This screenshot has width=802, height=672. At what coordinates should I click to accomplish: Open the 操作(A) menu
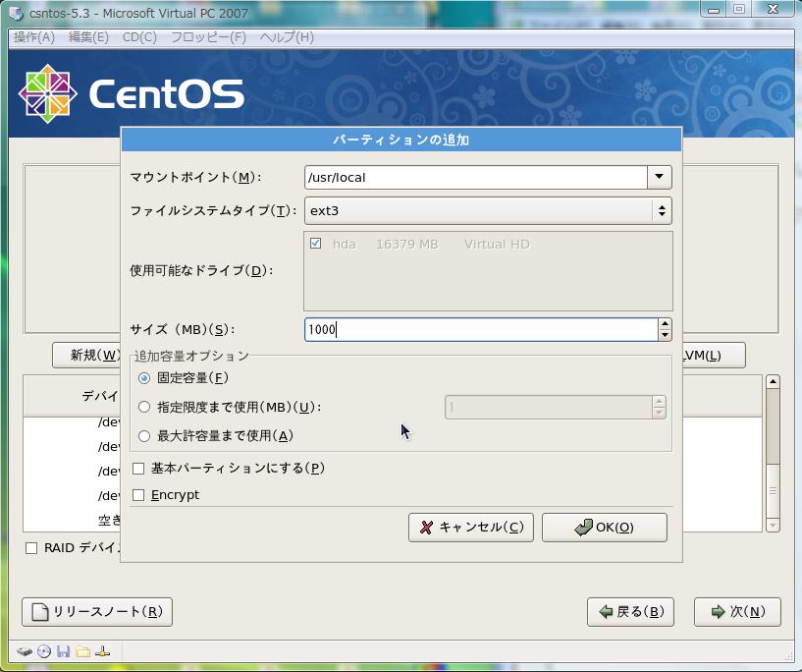(34, 37)
